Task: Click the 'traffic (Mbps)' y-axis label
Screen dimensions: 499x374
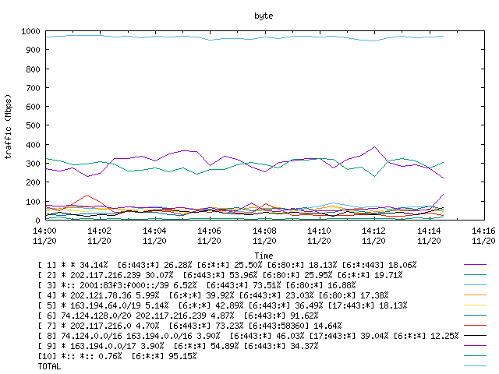Action: [9, 126]
